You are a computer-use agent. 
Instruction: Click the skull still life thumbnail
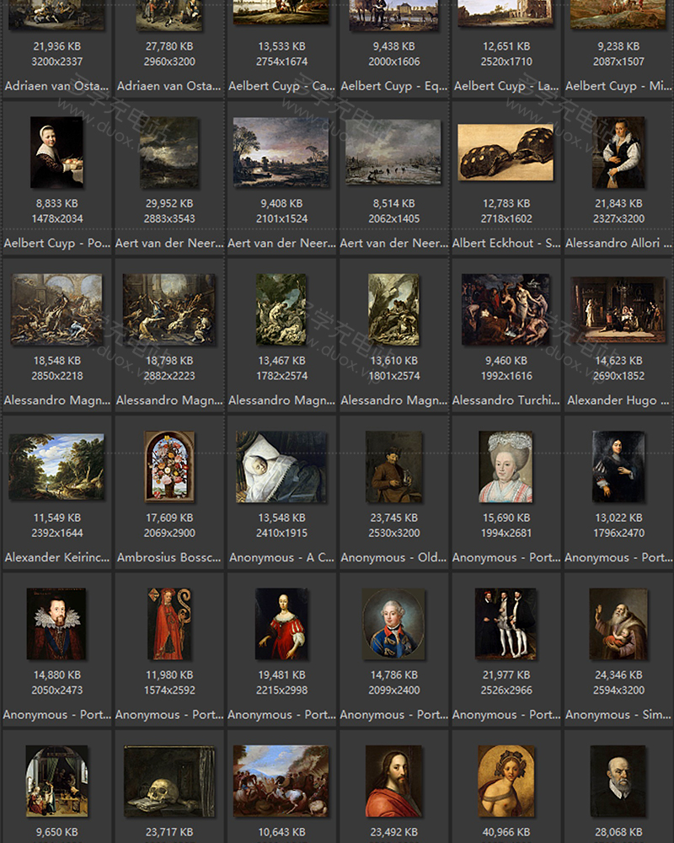169,781
